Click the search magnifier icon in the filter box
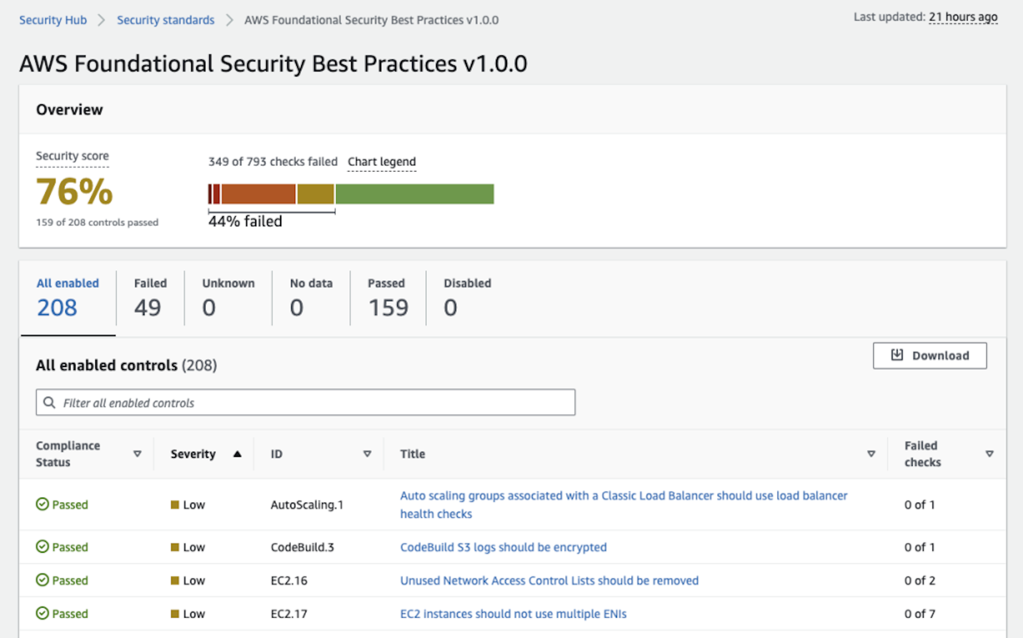This screenshot has height=638, width=1023. point(49,402)
